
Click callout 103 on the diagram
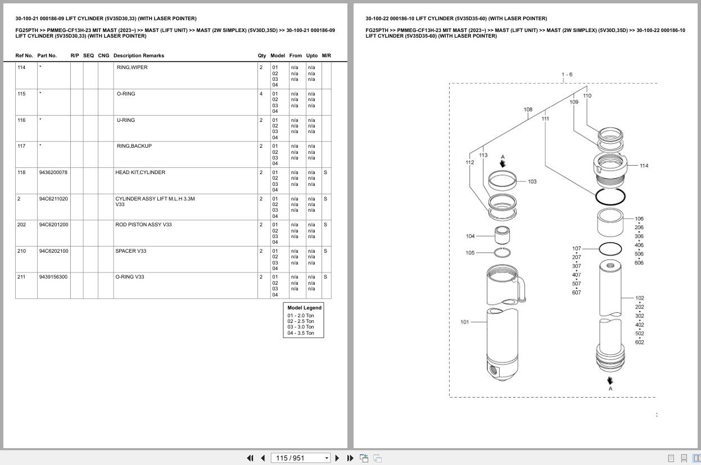pos(532,181)
